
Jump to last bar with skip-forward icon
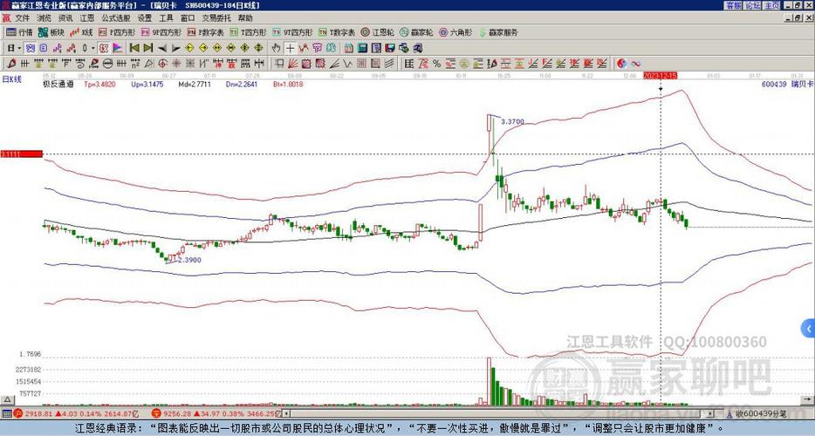pos(148,48)
